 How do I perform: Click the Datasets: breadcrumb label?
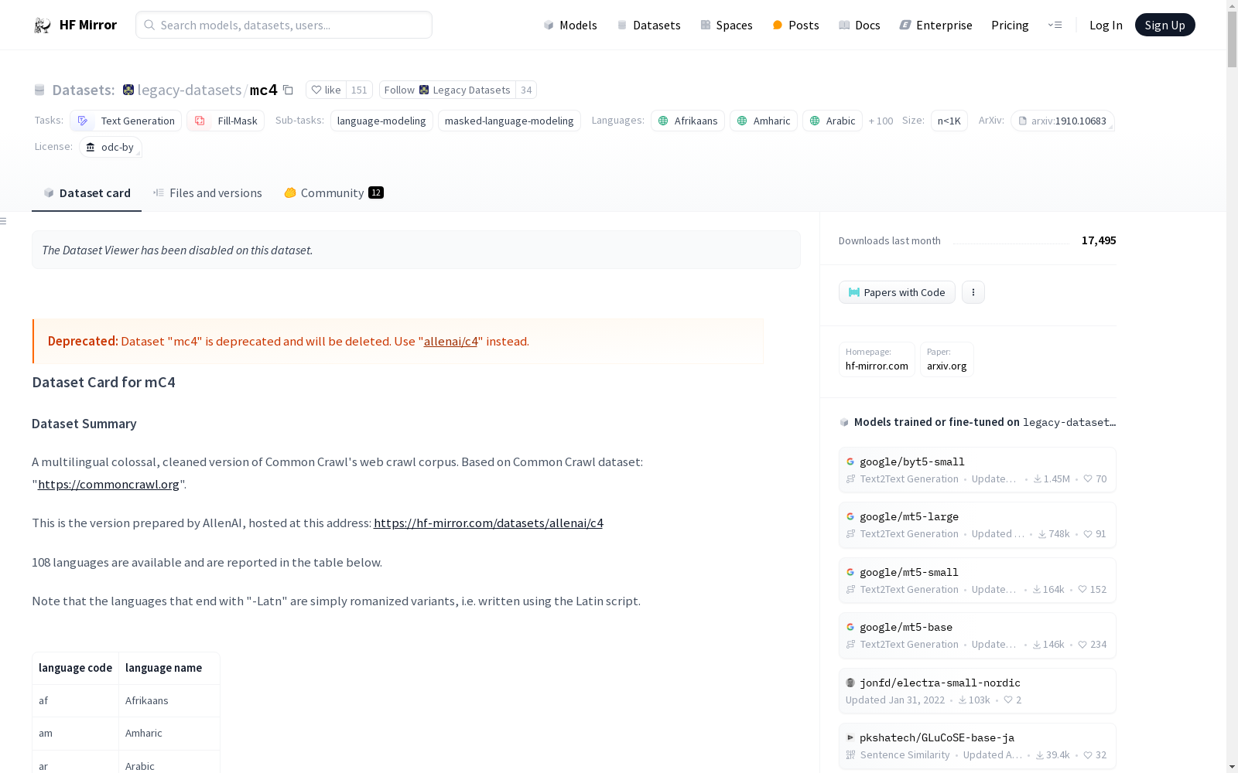[83, 90]
